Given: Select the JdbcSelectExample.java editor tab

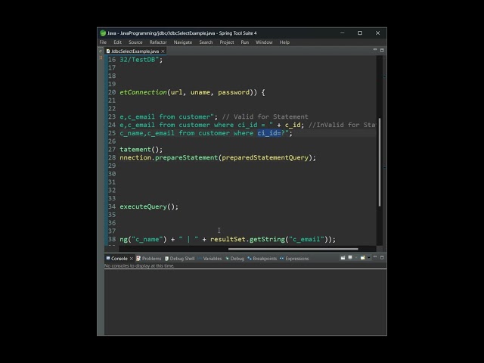Looking at the screenshot, I should tap(135, 51).
